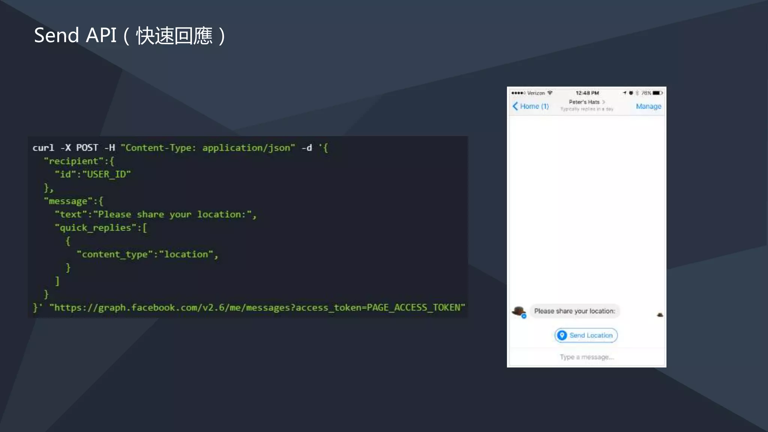Click the "quick_replies":[ code line
The height and width of the screenshot is (432, 768).
[x=101, y=228]
